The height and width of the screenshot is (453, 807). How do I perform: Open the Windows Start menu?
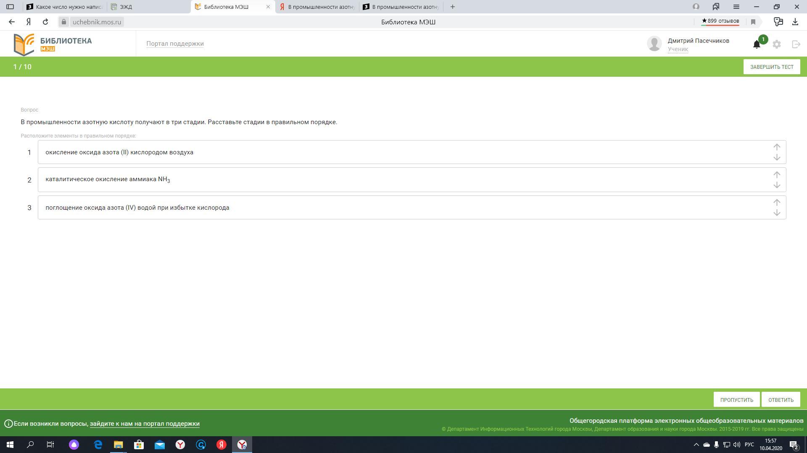pos(10,445)
